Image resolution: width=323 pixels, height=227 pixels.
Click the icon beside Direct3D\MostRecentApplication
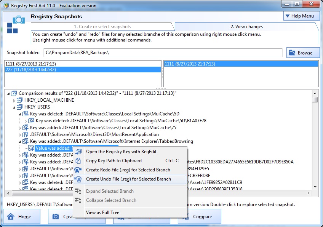[x=26, y=134]
